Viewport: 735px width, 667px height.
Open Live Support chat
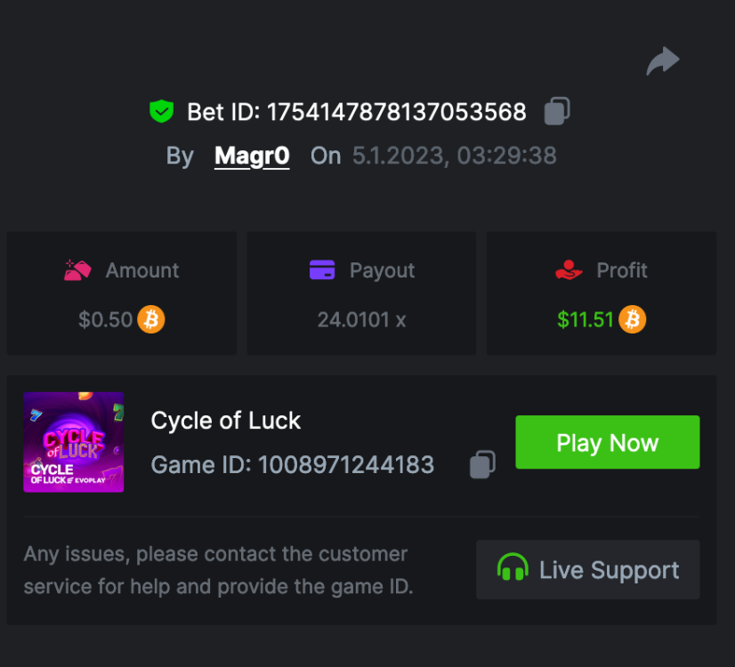click(x=588, y=569)
